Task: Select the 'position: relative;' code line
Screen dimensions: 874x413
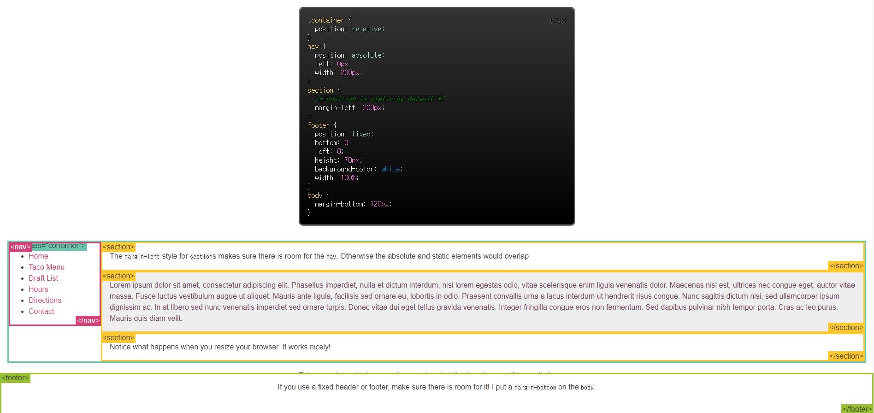Action: (x=349, y=29)
